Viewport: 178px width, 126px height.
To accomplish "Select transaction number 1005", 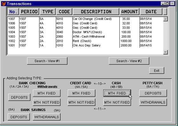I will 12,28.
